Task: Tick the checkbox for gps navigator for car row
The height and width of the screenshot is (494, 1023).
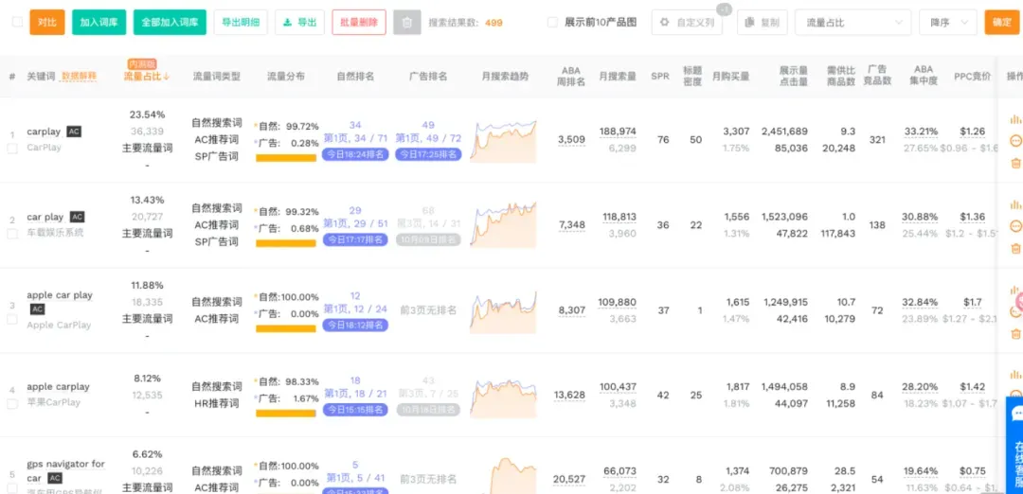Action: point(12,488)
